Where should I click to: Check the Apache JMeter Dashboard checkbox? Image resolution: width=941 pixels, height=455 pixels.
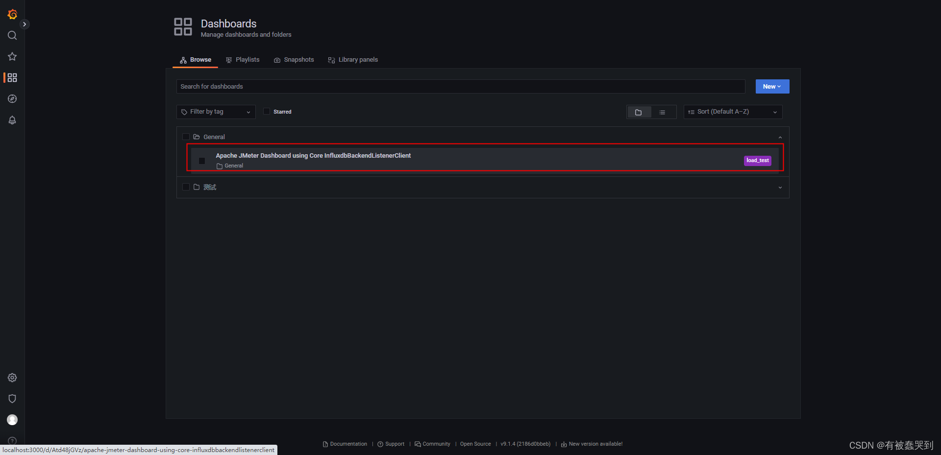tap(202, 161)
